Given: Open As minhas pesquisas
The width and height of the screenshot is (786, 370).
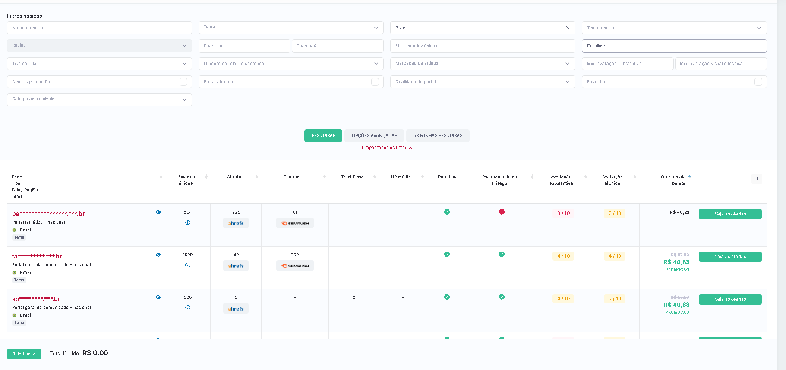Looking at the screenshot, I should tap(438, 136).
